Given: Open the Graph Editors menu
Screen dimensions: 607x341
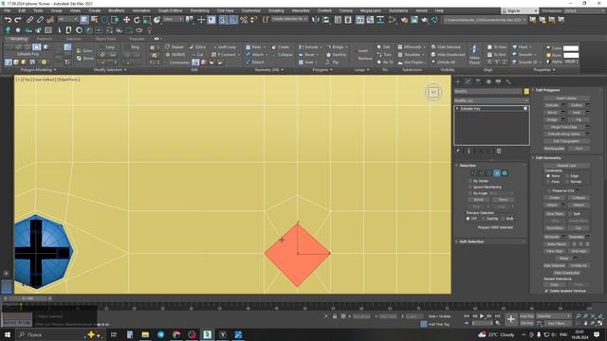Looking at the screenshot, I should [170, 10].
